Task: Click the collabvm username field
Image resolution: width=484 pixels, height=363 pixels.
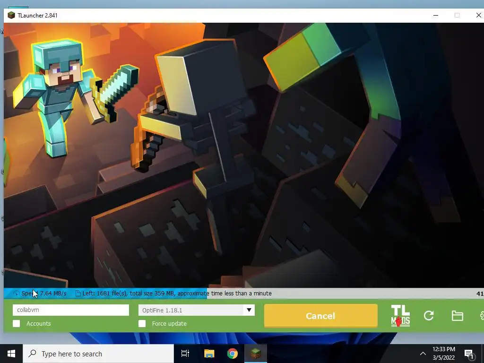Action: pos(71,310)
